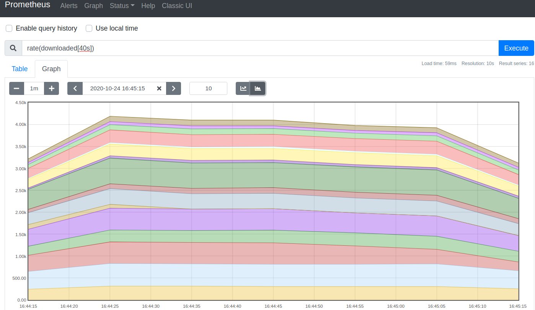
Task: Edit the resolution field showing 10
Action: point(209,88)
